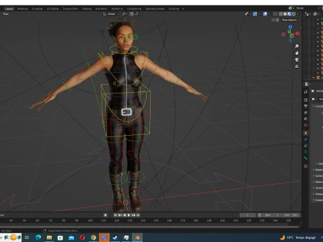Screen dimensions: 323x242
Task: Open the Object properties tab (orange square)
Action: (x=306, y=133)
